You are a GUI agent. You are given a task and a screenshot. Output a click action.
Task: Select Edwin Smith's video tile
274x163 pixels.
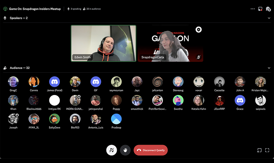(x=104, y=43)
